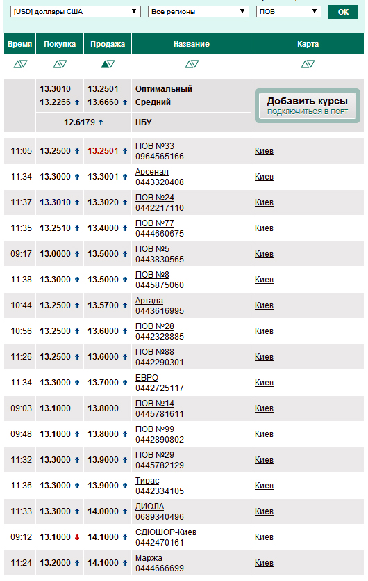Click up arrow beside НБУ rate 12.6179
368x581 pixels.
pos(101,122)
